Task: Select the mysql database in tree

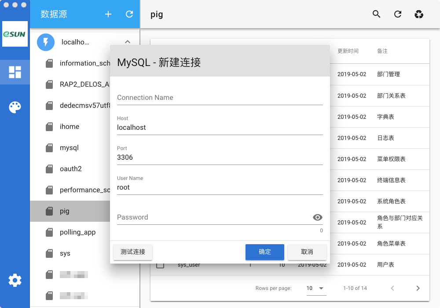Action: 70,148
